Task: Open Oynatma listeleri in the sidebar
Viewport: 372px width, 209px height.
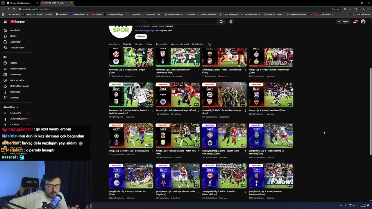Action: 18,69
